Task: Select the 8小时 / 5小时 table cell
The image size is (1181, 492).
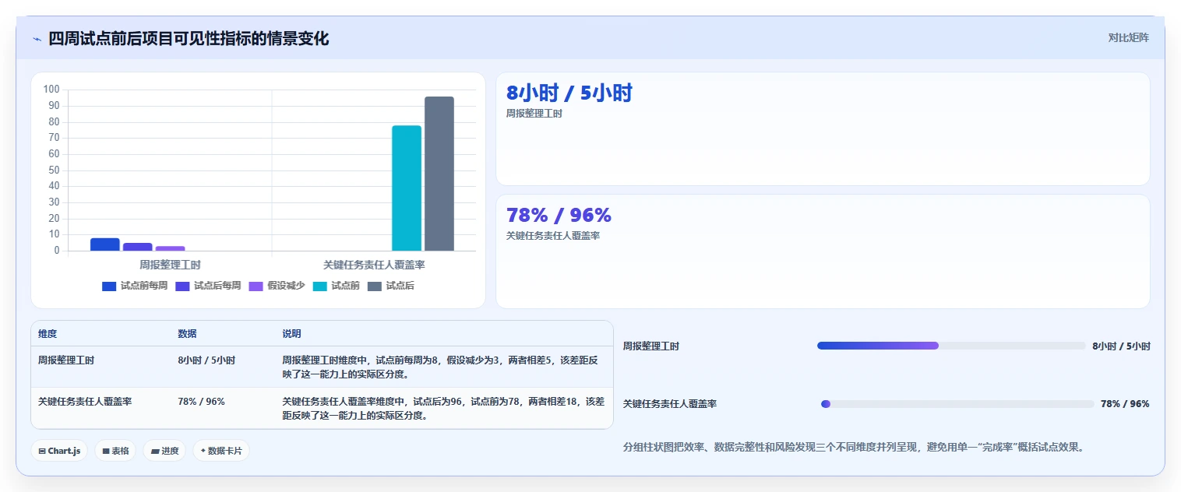Action: (x=206, y=360)
